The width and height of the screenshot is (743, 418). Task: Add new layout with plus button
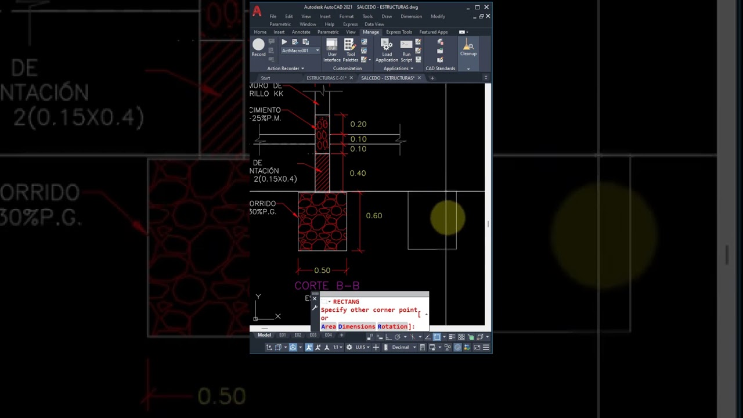coord(341,335)
